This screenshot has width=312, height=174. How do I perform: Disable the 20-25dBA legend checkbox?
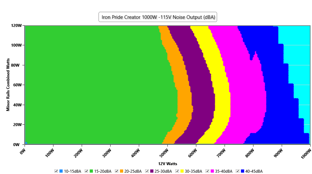click(x=117, y=171)
